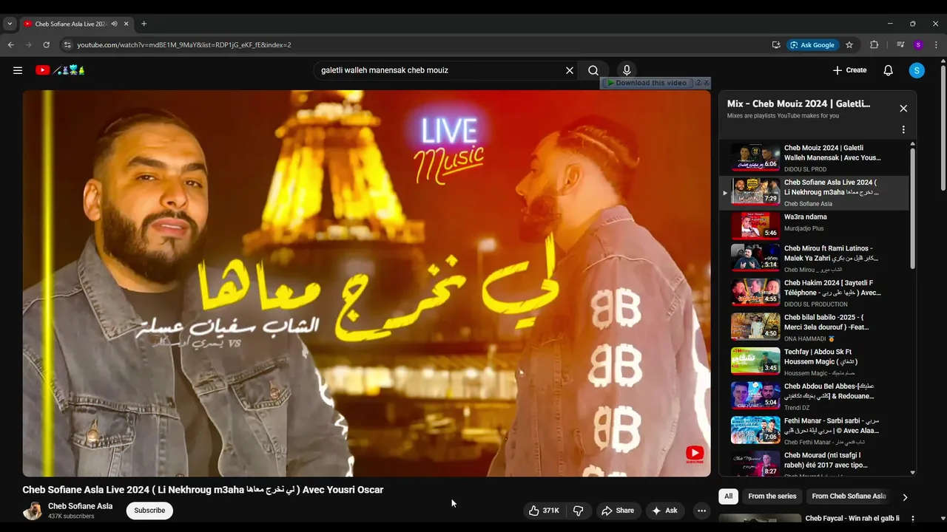Image resolution: width=947 pixels, height=532 pixels.
Task: Open the Ask AI button
Action: click(664, 511)
